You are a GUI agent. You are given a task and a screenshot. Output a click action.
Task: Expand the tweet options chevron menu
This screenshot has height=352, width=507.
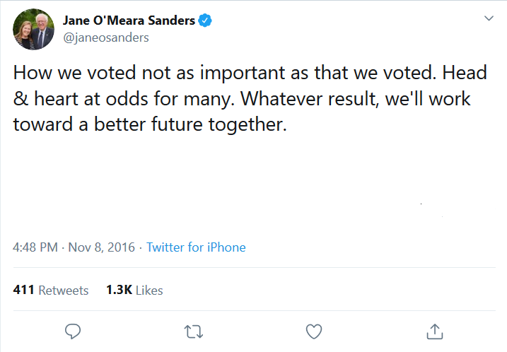[489, 18]
